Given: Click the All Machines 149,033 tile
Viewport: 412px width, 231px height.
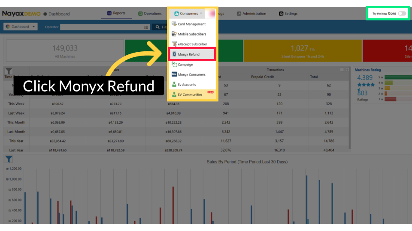Looking at the screenshot, I should pyautogui.click(x=65, y=51).
